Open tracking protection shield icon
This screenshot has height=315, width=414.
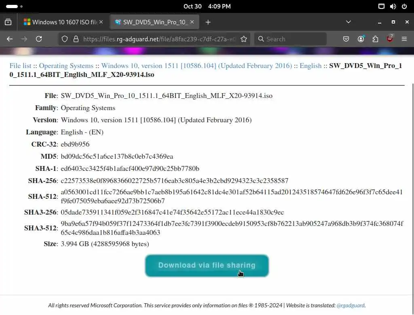tap(65, 39)
